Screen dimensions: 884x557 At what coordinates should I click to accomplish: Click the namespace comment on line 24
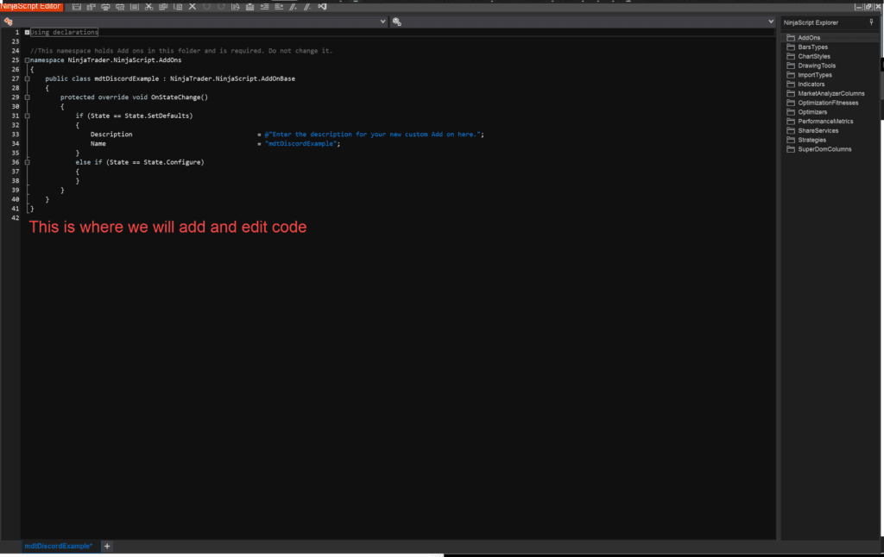pyautogui.click(x=181, y=51)
